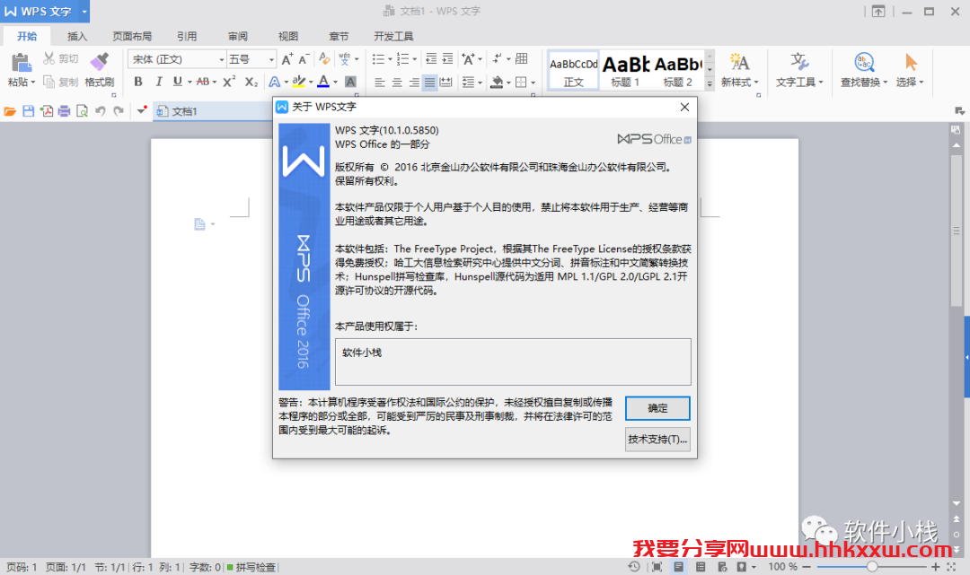Apply italic formatting with the I icon
This screenshot has height=575, width=970.
158,82
